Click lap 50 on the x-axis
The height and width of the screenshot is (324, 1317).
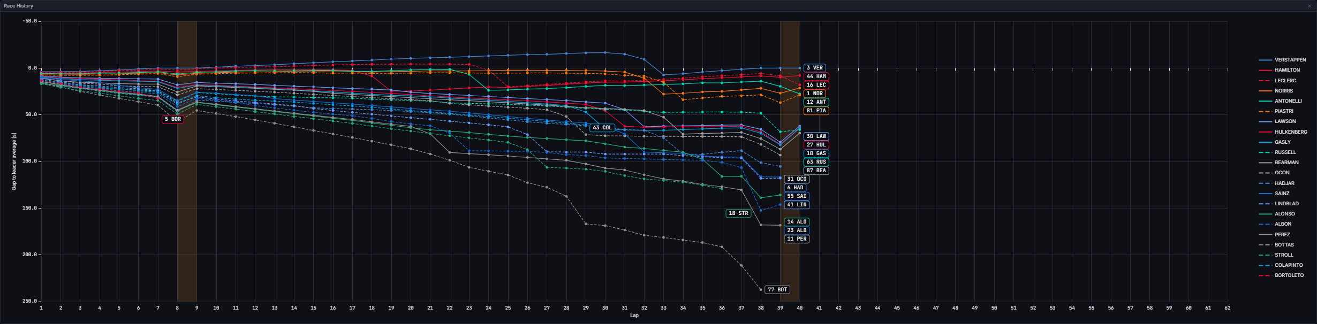pos(994,308)
